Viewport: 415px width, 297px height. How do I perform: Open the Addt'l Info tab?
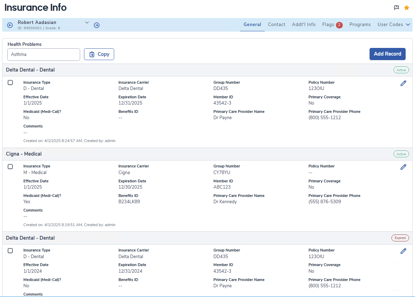click(x=304, y=24)
